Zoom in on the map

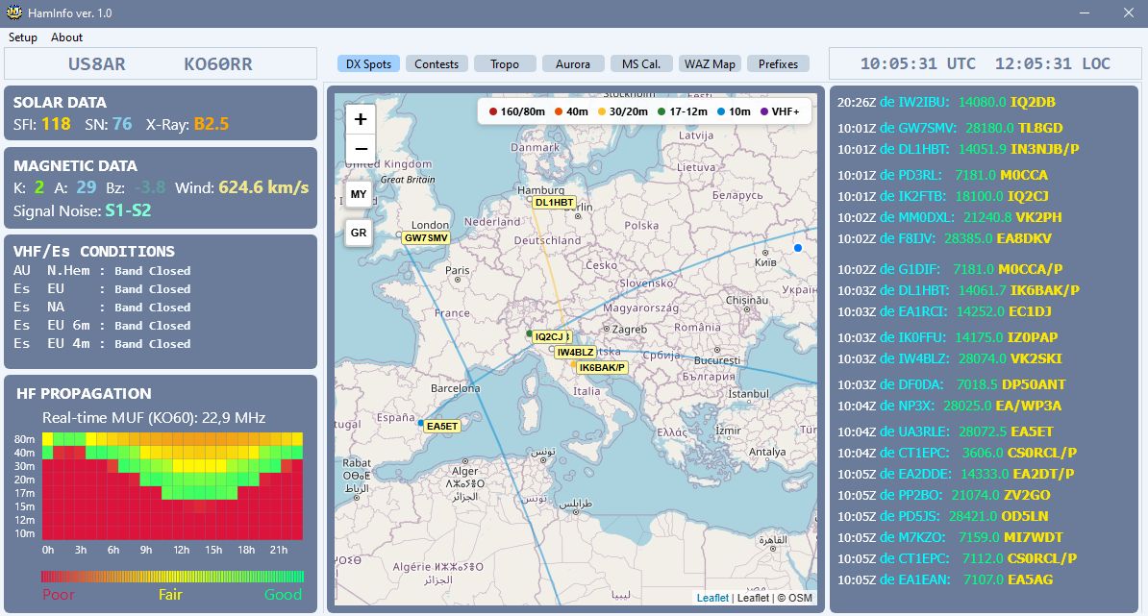[360, 119]
